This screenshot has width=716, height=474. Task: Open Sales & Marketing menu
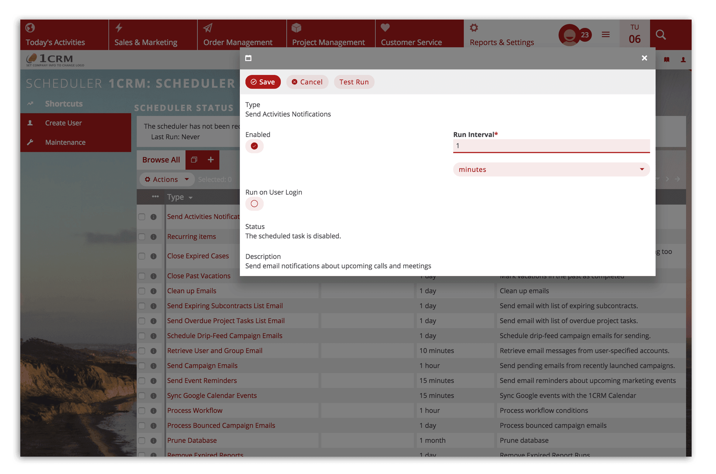(x=153, y=34)
